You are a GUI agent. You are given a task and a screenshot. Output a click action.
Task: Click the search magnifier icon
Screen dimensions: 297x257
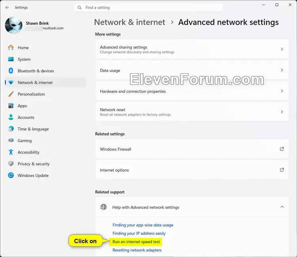80,8
